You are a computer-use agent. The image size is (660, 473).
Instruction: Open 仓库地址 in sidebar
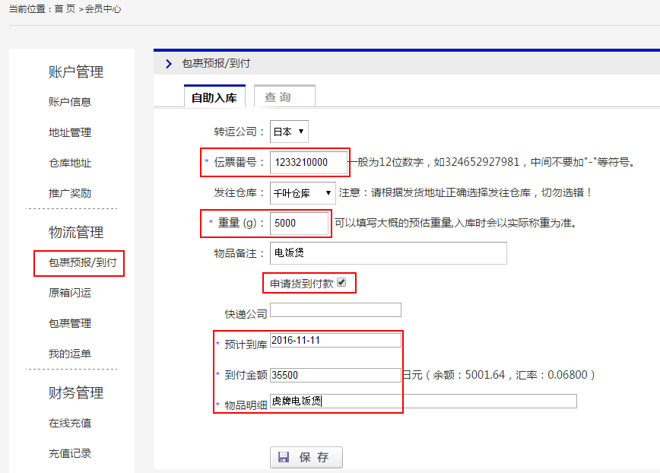tap(70, 163)
